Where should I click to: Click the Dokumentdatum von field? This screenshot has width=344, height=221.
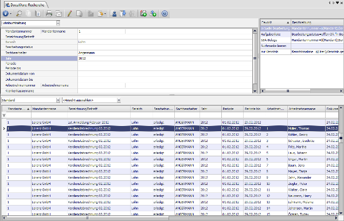165,74
